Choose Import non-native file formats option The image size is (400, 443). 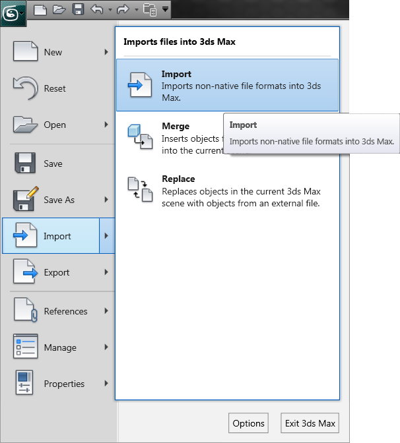pyautogui.click(x=227, y=85)
